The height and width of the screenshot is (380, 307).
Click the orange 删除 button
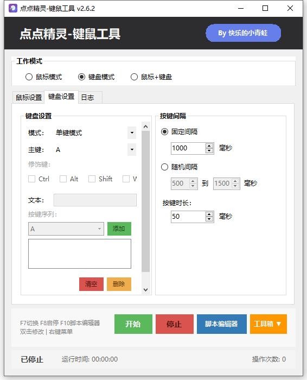[119, 284]
